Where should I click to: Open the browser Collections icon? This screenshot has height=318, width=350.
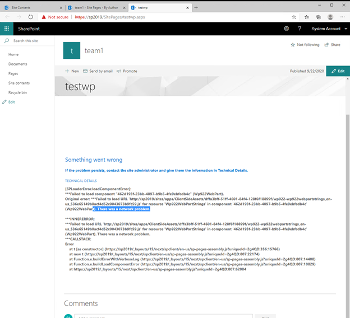pyautogui.click(x=318, y=17)
